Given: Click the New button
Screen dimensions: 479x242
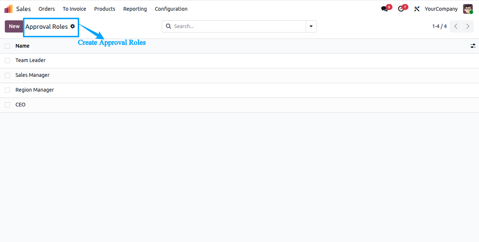Looking at the screenshot, I should [x=14, y=26].
